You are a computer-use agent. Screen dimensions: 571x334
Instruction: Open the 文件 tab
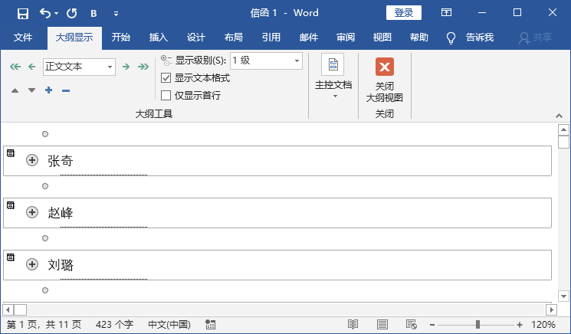pyautogui.click(x=23, y=38)
